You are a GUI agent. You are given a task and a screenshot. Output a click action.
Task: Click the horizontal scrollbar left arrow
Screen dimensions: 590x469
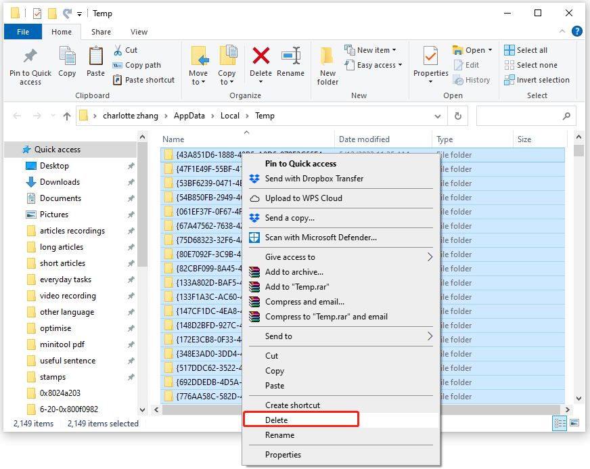(156, 409)
